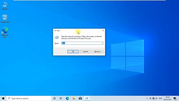Click OK in the Run dialog
This screenshot has width=179, height=101.
click(73, 52)
